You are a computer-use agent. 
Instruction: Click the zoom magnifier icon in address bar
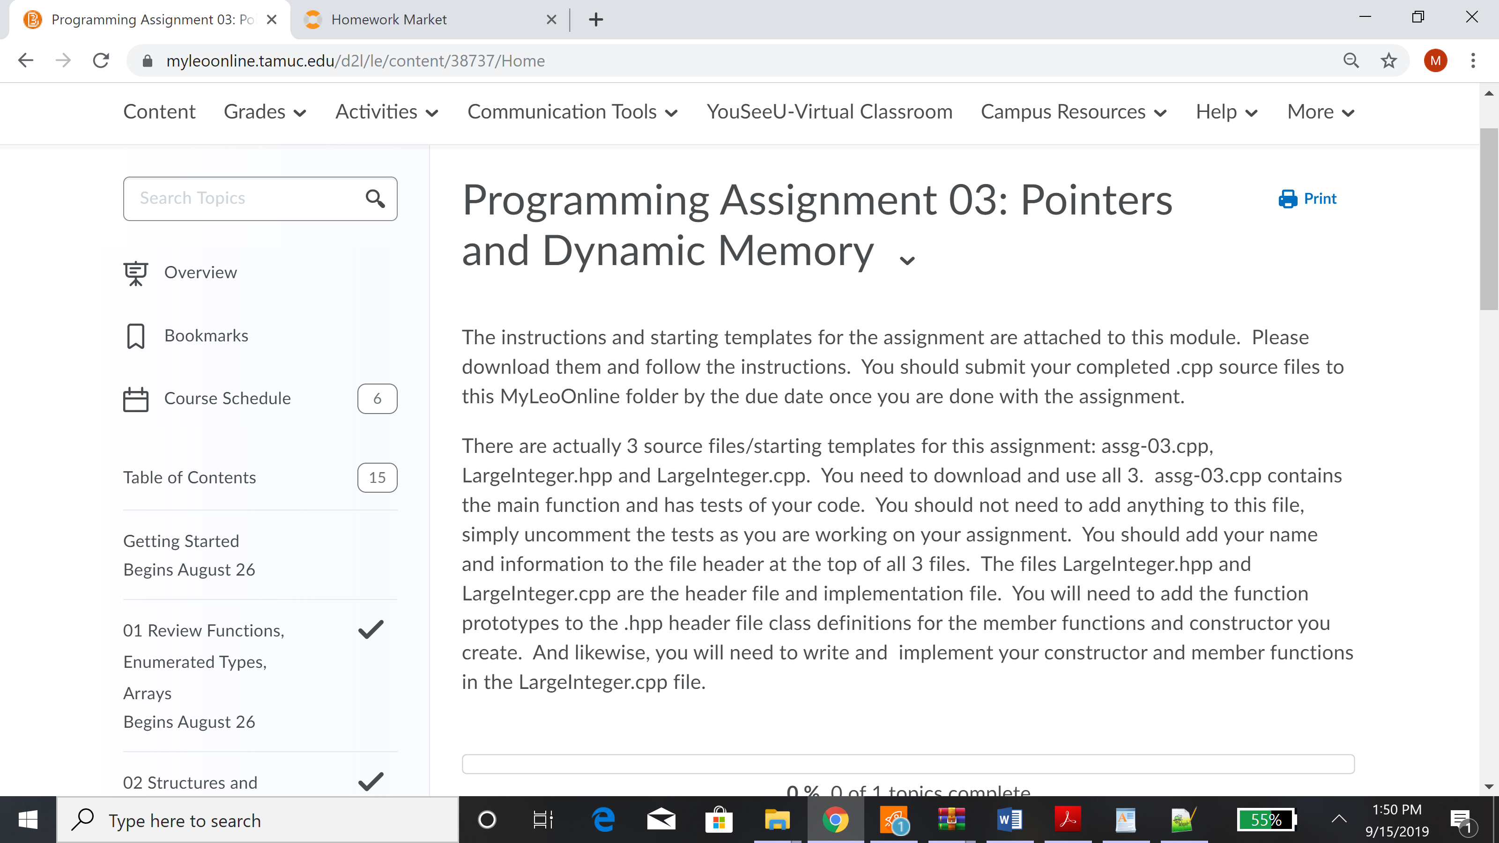click(1351, 60)
